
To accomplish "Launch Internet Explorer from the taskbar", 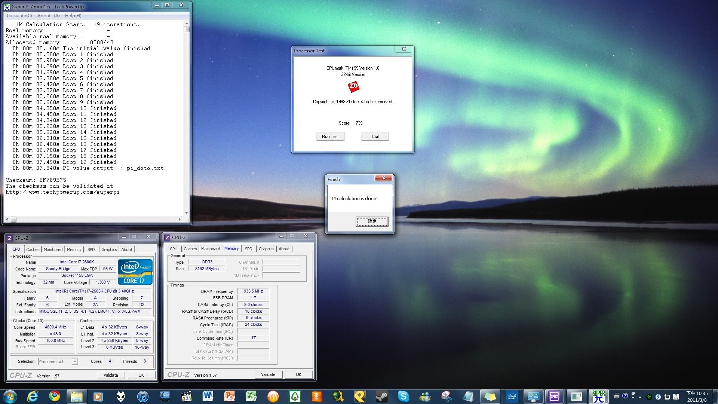I will click(x=33, y=396).
